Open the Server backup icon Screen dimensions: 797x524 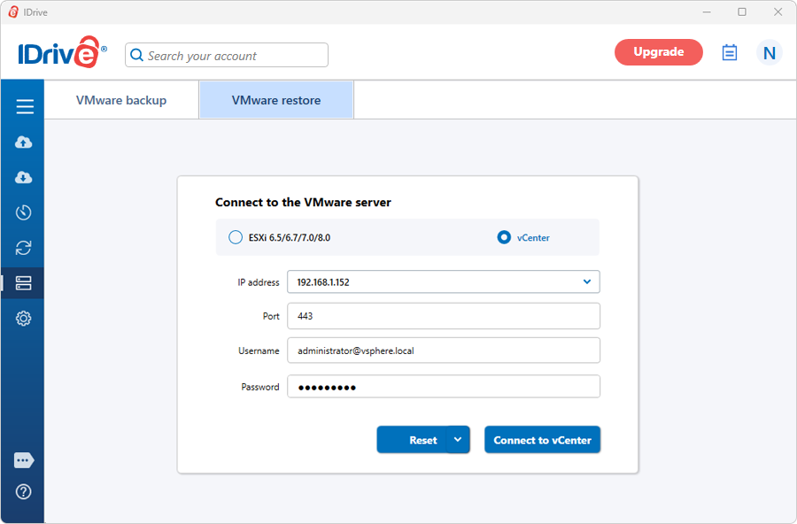23,283
